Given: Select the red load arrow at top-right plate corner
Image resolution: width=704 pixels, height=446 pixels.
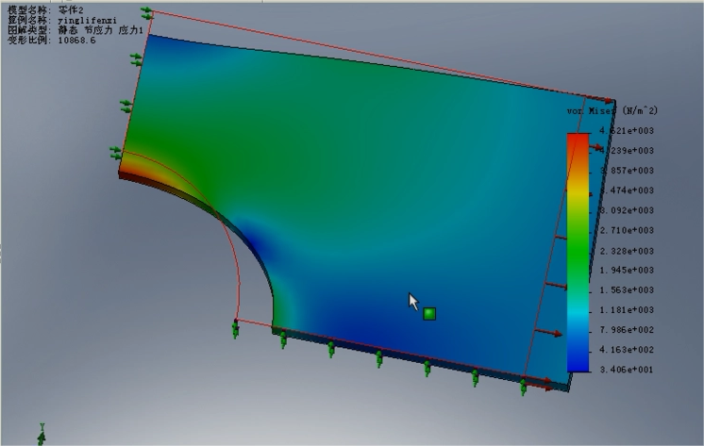Looking at the screenshot, I should 608,101.
